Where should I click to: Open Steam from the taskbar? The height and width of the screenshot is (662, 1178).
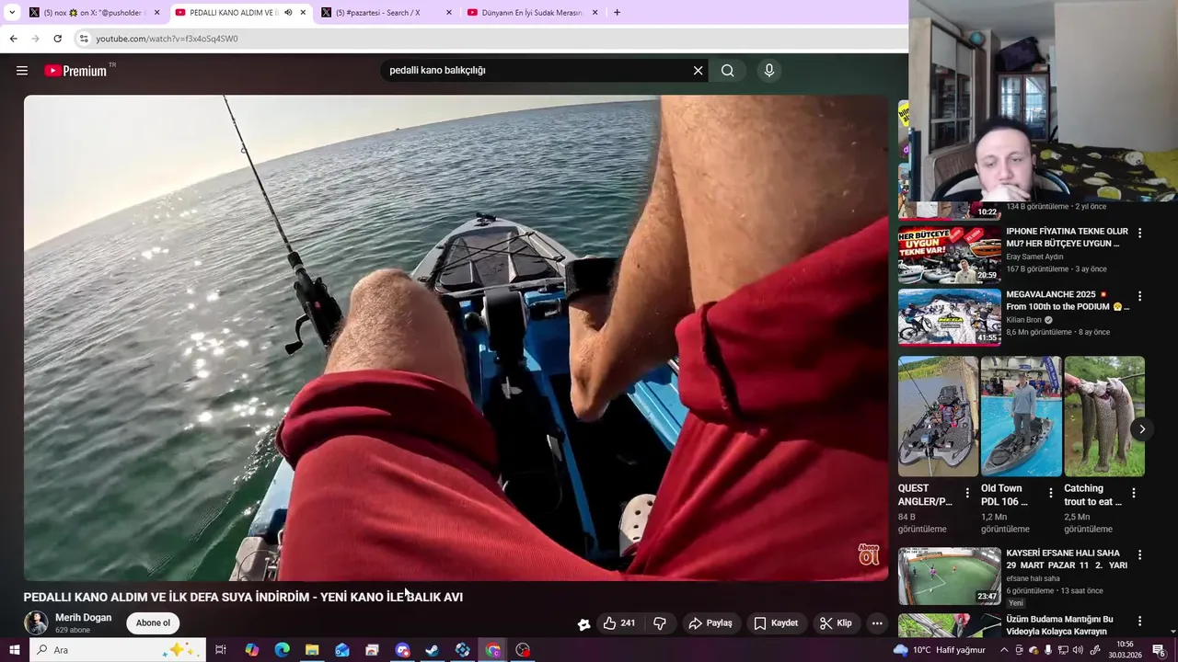432,650
